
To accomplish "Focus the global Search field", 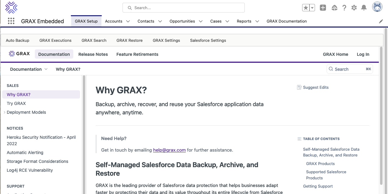I will click(x=184, y=8).
